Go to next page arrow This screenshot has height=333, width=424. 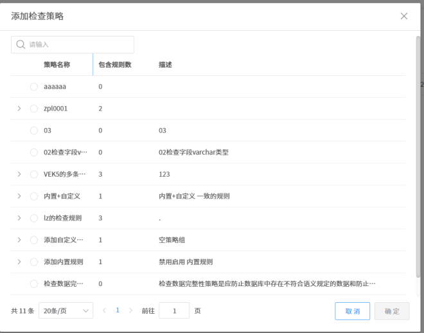pos(131,310)
